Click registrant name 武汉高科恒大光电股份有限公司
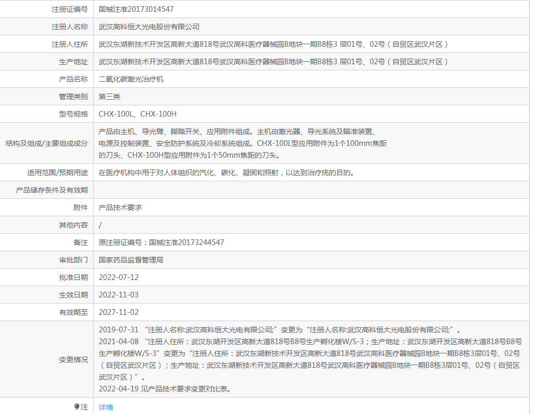536x414 pixels. pos(149,27)
